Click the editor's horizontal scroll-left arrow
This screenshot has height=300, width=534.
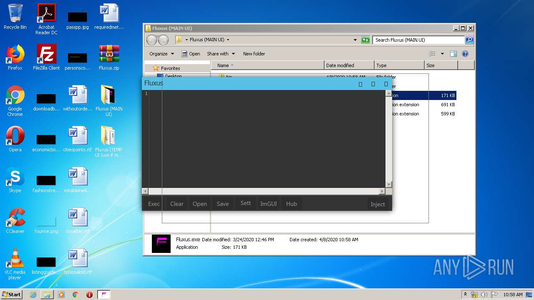145,191
